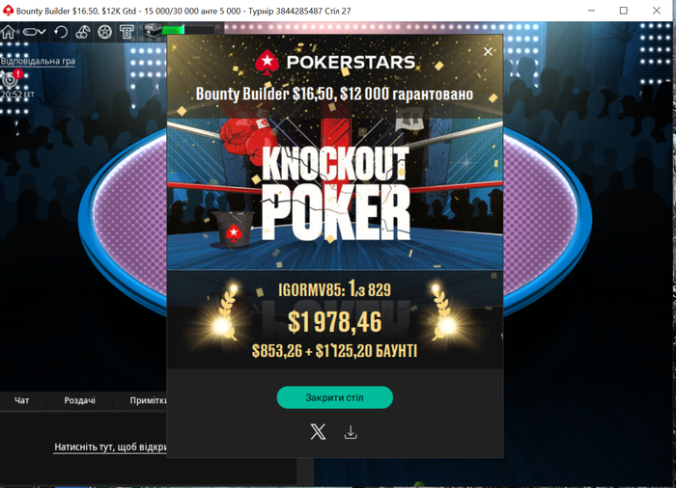
Task: Click the Натисніть тут link in chat
Action: click(110, 447)
